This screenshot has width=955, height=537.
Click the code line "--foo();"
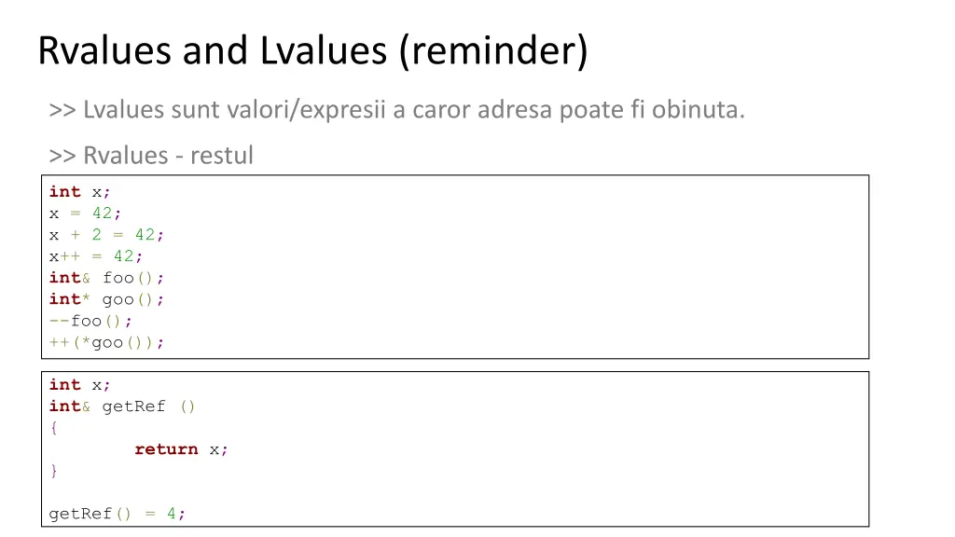click(91, 321)
